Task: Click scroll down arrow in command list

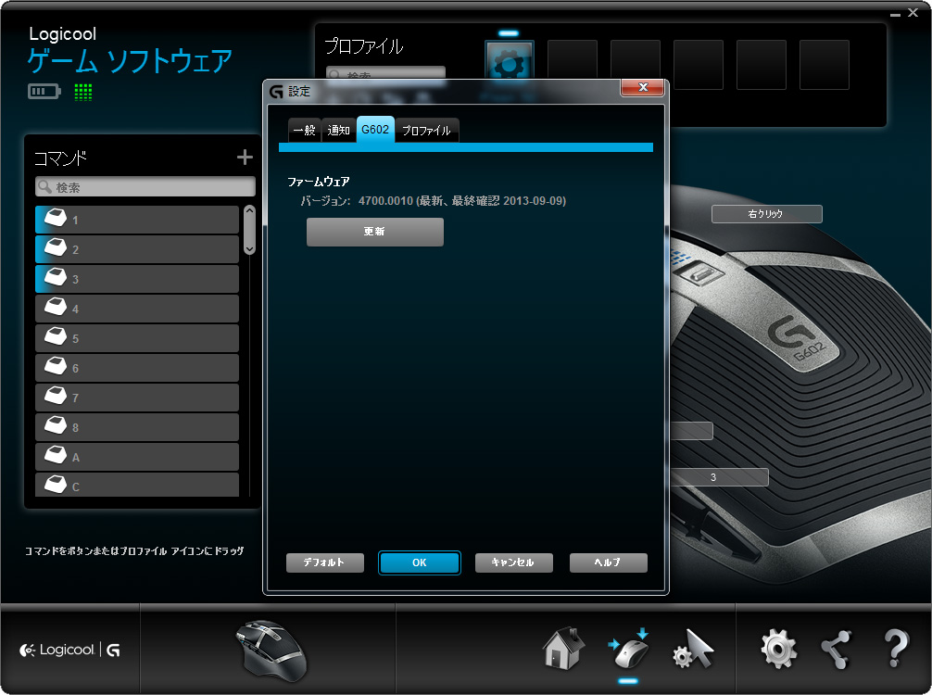Action: 249,249
